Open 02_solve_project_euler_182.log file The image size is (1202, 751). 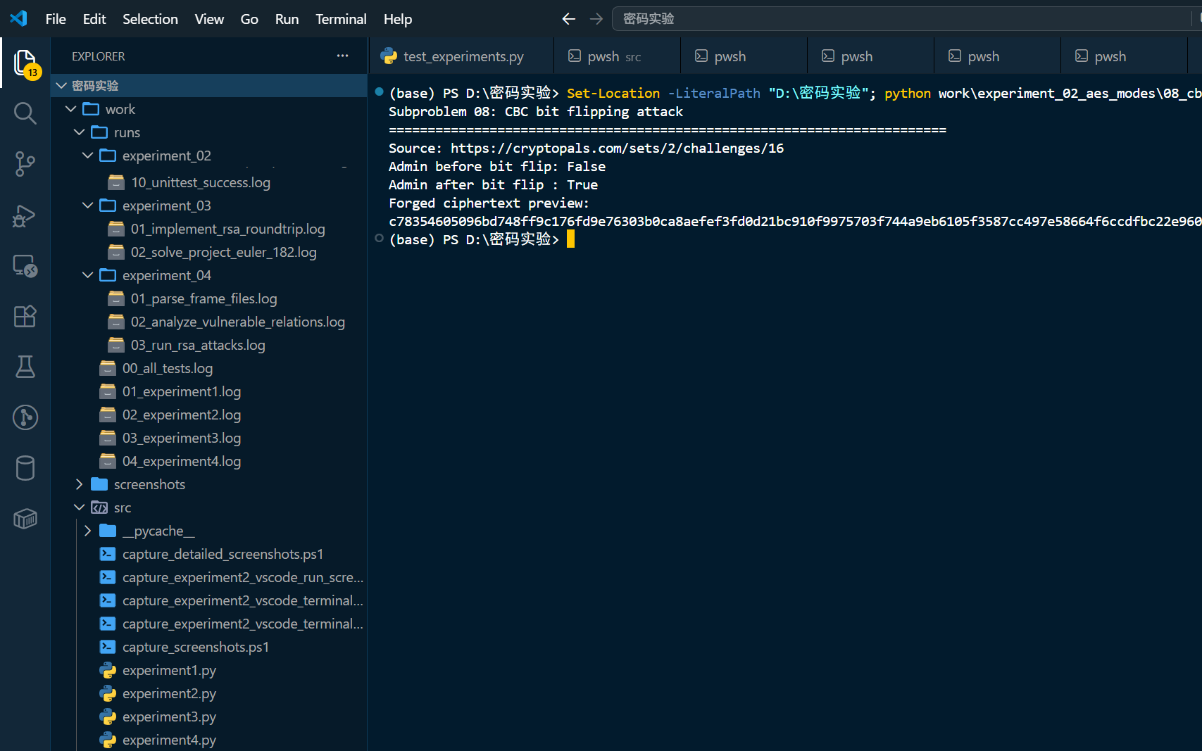pos(223,252)
